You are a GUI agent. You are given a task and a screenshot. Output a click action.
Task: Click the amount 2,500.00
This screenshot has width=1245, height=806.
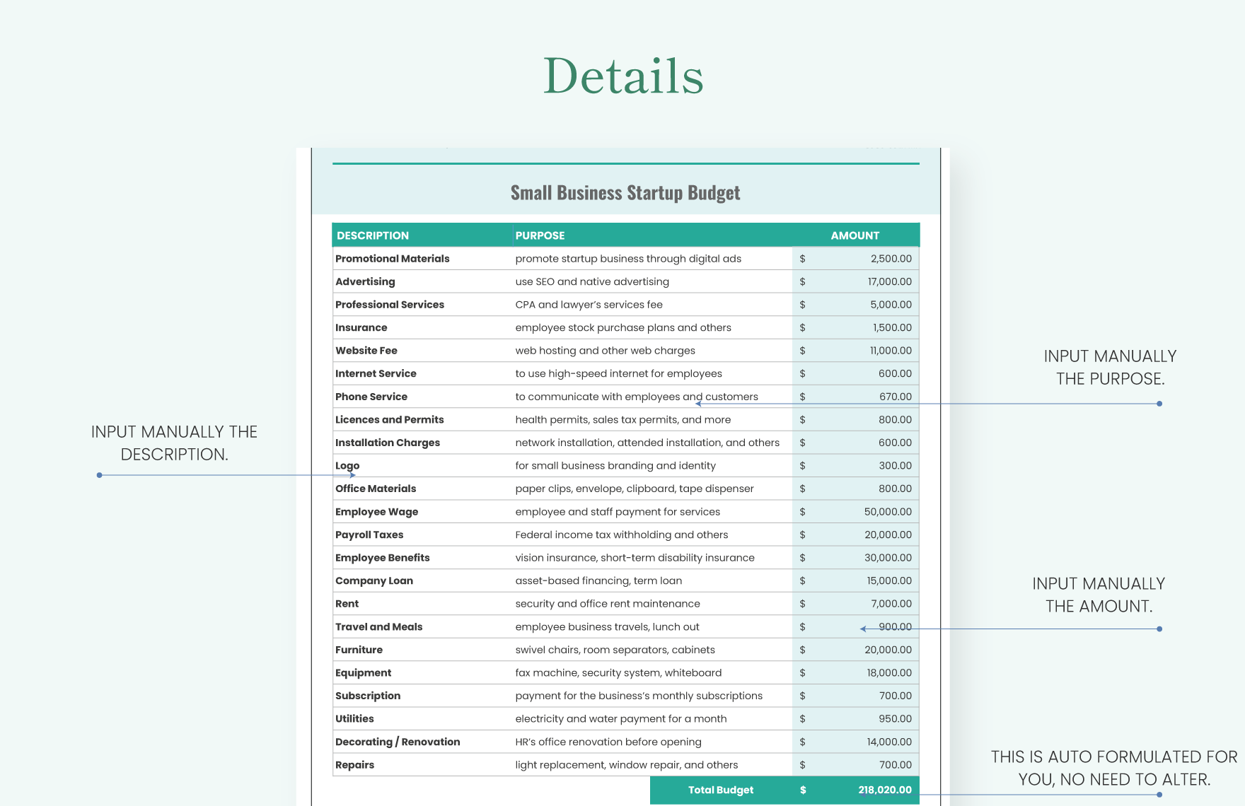tap(891, 259)
